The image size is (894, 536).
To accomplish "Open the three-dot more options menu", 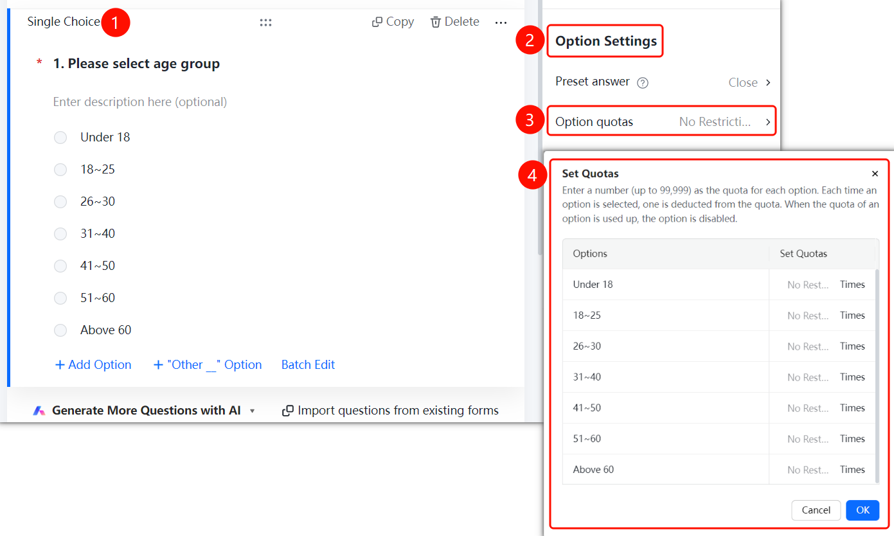I will 501,22.
